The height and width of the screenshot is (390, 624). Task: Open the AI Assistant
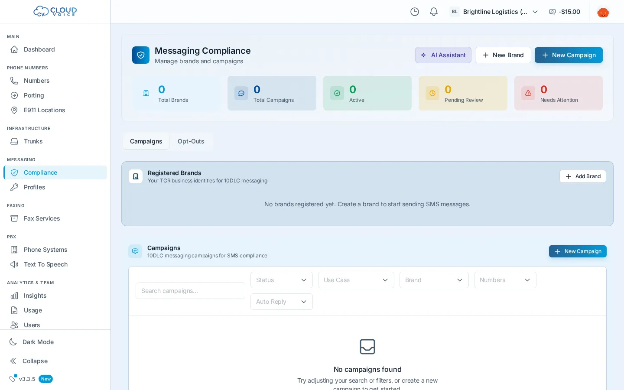tap(443, 55)
